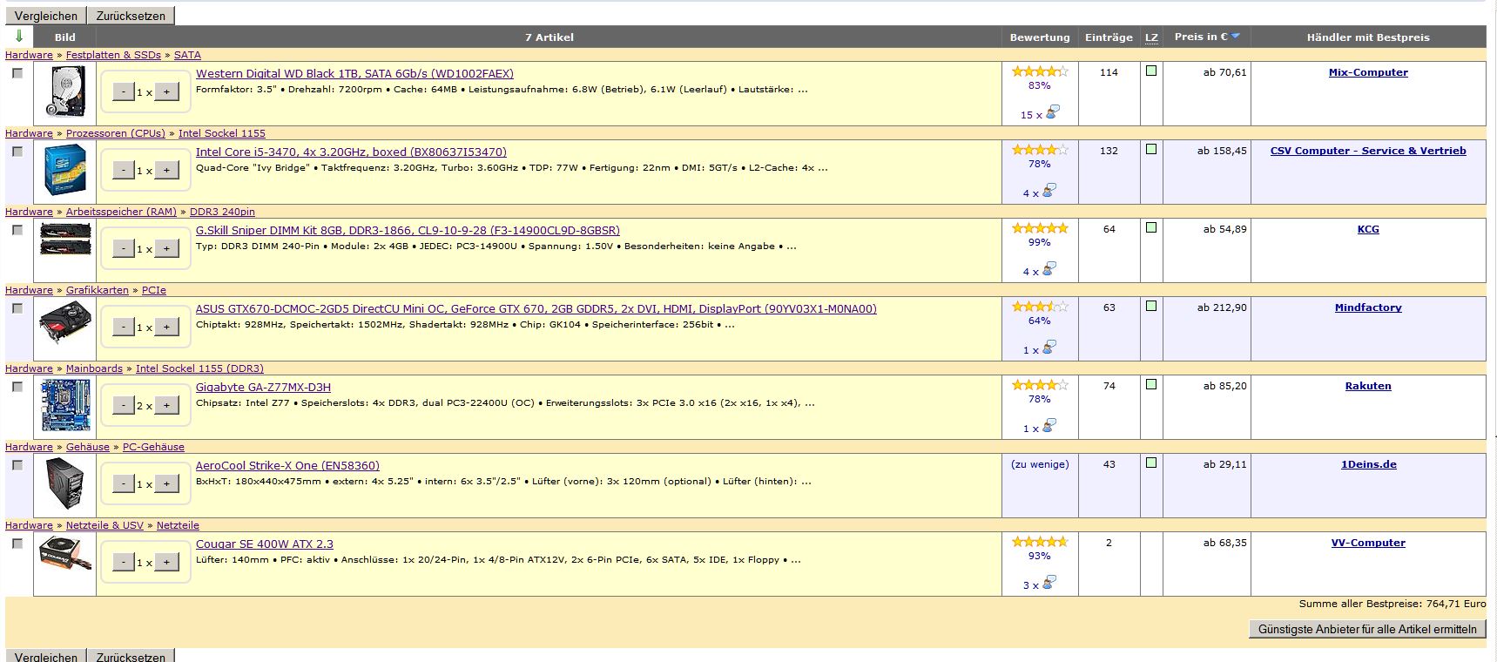Click the sort arrow beside Preis in €
This screenshot has width=1497, height=662.
[1235, 36]
